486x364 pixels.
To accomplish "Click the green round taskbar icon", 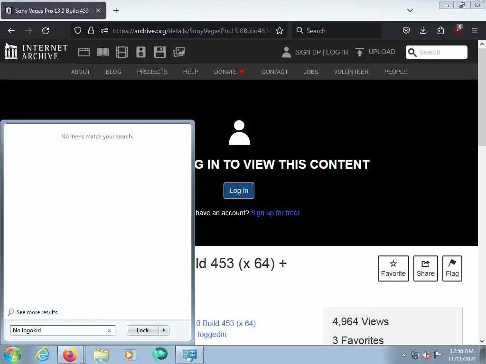I will pos(160,354).
